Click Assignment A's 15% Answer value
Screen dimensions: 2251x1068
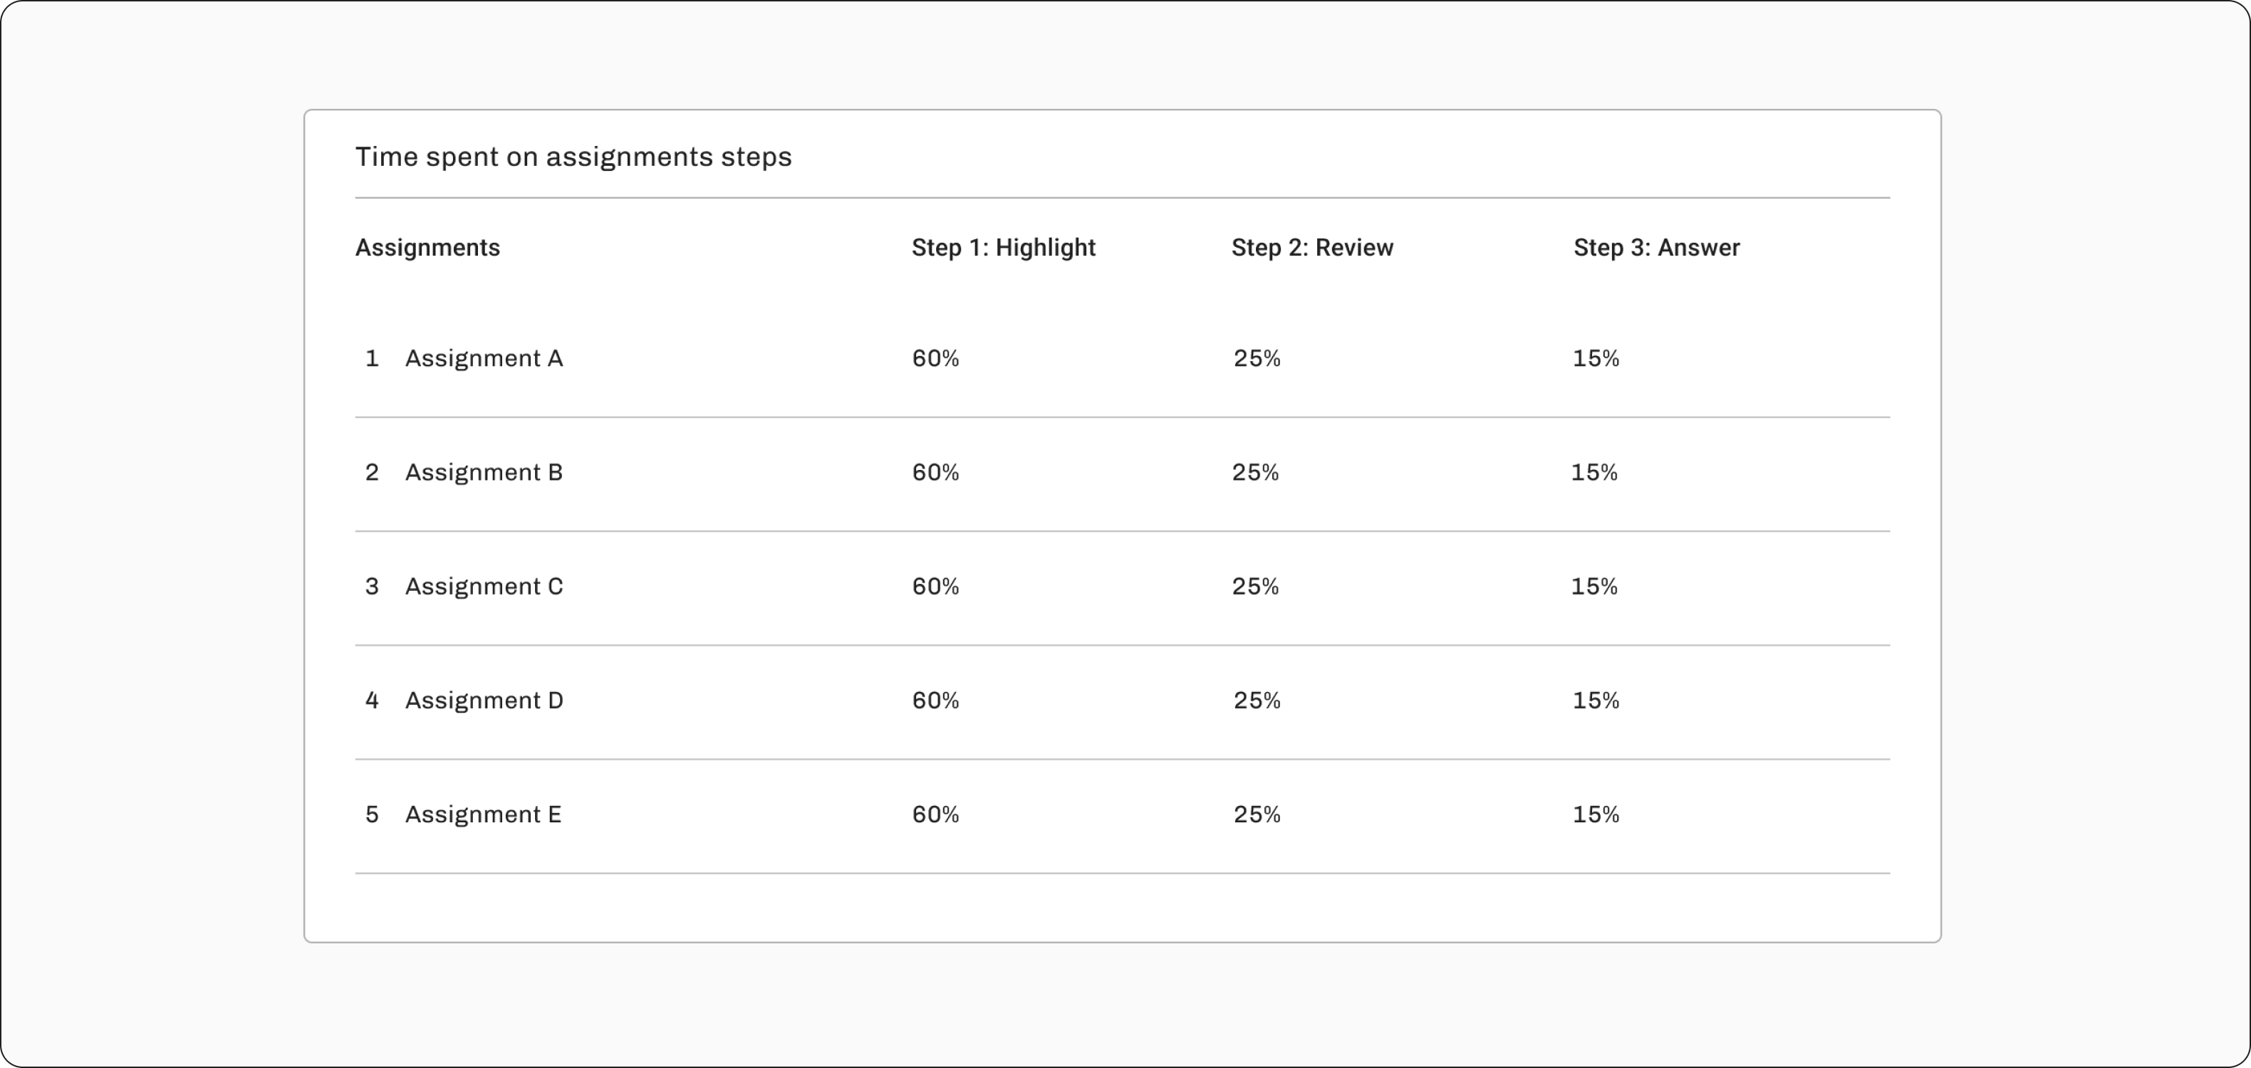coord(1596,358)
